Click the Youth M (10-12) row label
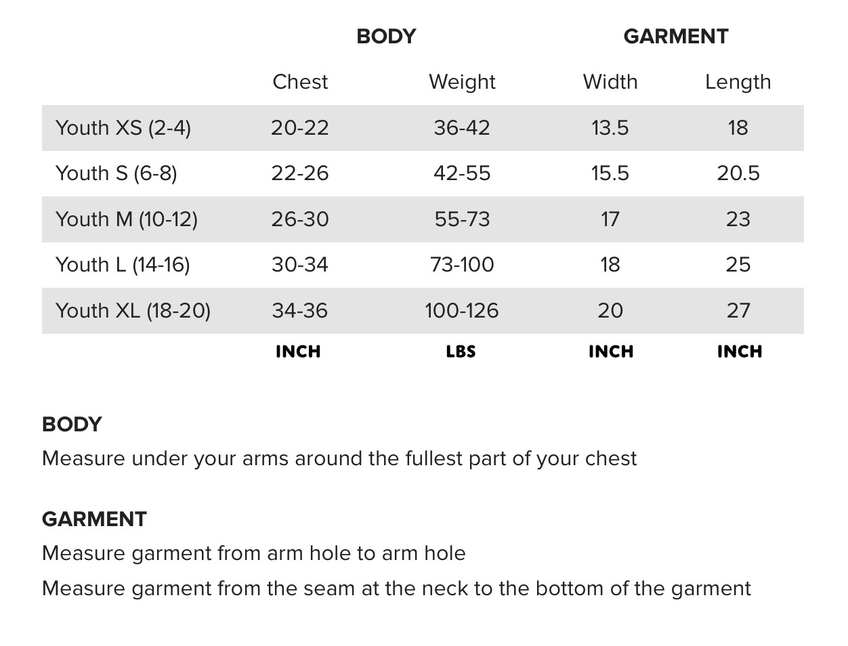 126,219
